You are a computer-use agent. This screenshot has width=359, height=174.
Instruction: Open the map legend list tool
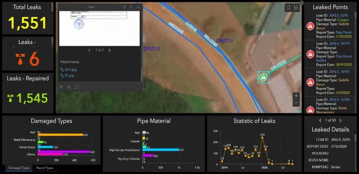tap(296, 8)
